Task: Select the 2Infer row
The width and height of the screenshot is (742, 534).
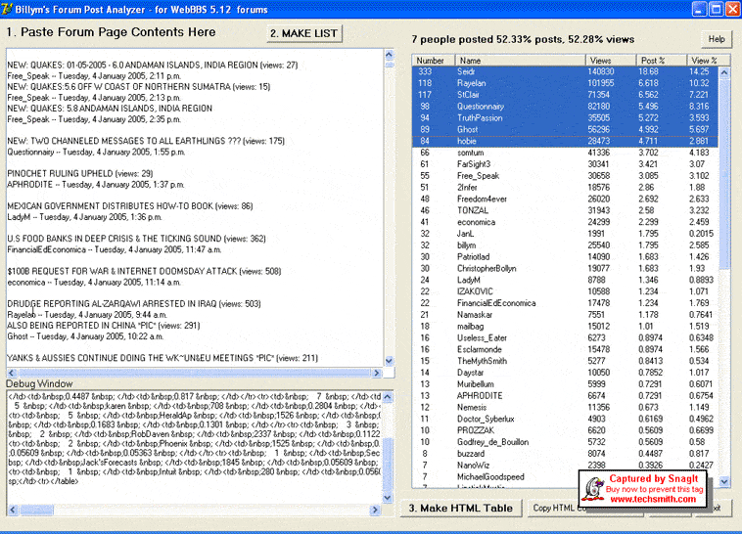Action: point(565,188)
